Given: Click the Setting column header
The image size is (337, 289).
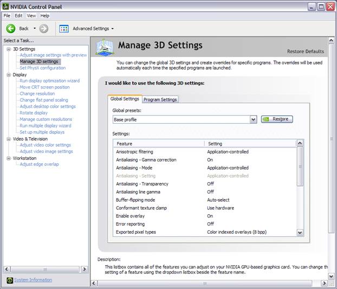Looking at the screenshot, I should click(250, 144).
